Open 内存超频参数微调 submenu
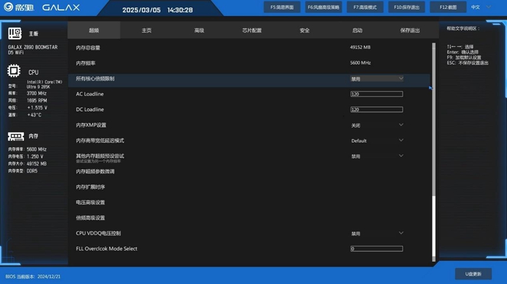 click(95, 171)
